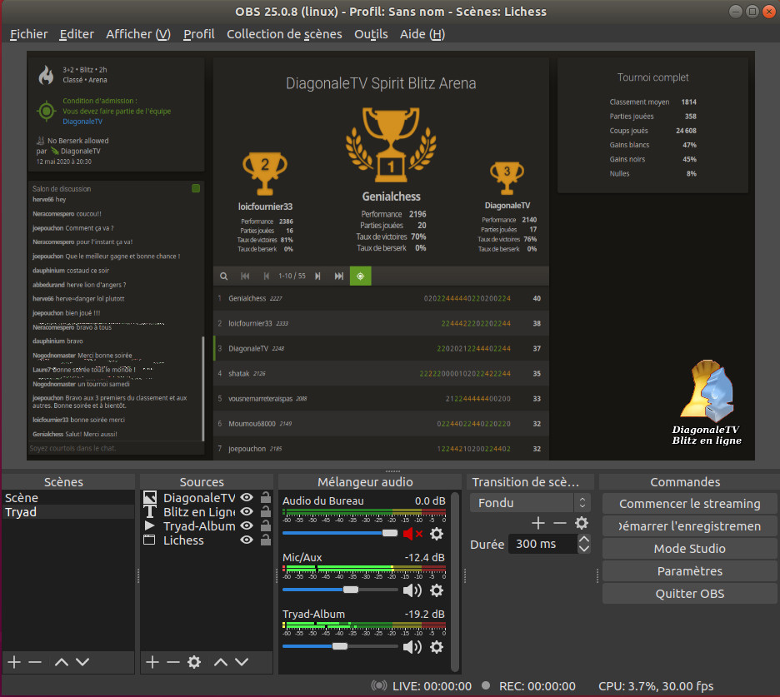Screen dimensions: 780x697
Task: Click Commencer le streaming button
Action: tap(689, 504)
